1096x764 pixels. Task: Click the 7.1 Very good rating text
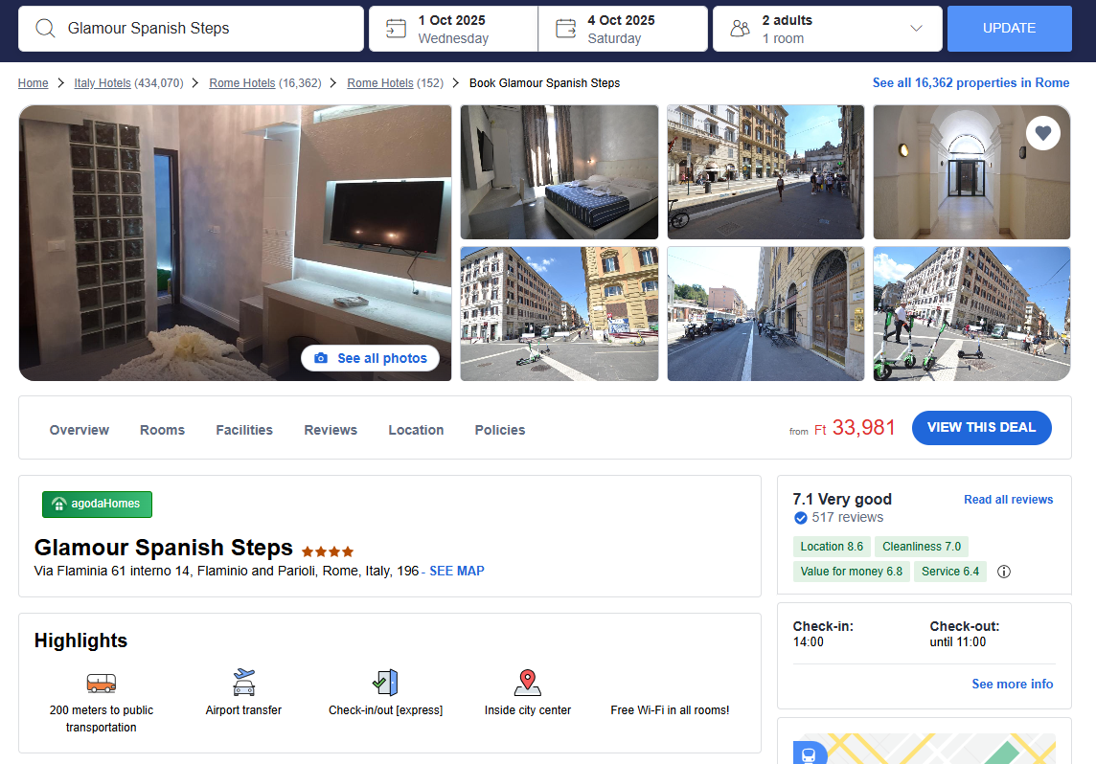pyautogui.click(x=841, y=500)
